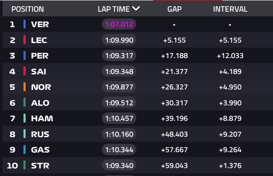Click NOR's orange team color bar
This screenshot has width=273, height=176.
(25, 87)
